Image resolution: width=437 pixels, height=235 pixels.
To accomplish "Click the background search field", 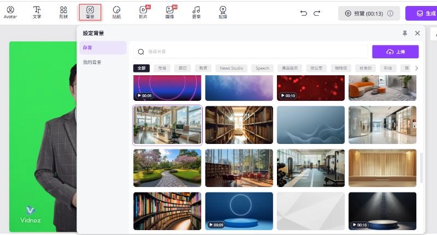I will coord(251,52).
